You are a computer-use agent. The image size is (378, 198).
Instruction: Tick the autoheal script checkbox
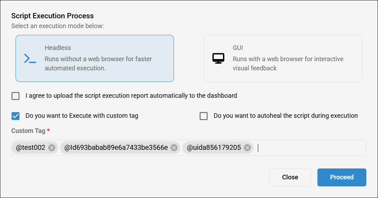click(x=204, y=116)
